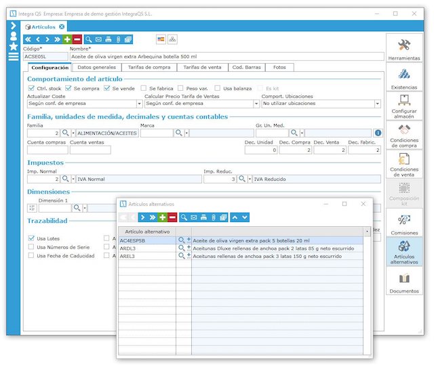Toggle Se compra checkbox
434x367 pixels.
(68, 88)
